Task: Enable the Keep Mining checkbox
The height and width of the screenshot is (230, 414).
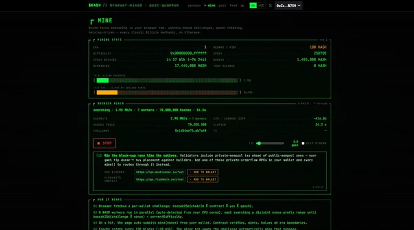Action: 303,143
